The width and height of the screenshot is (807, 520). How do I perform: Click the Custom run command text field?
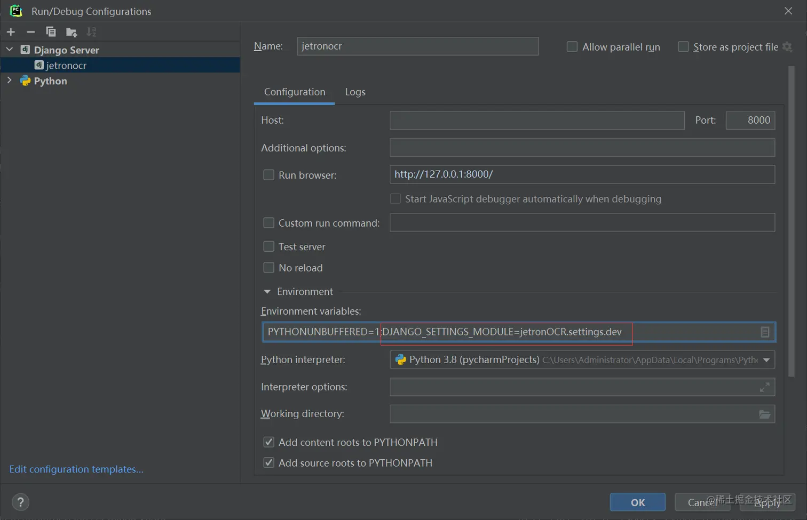[x=582, y=222]
